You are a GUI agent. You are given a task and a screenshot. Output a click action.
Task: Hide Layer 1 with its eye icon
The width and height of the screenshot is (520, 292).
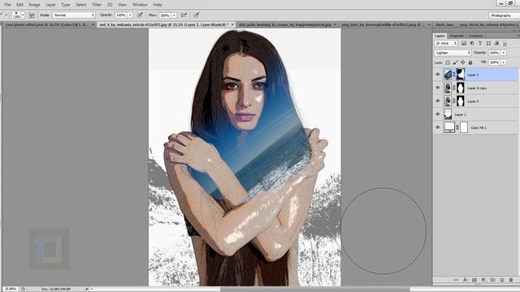[x=437, y=114]
